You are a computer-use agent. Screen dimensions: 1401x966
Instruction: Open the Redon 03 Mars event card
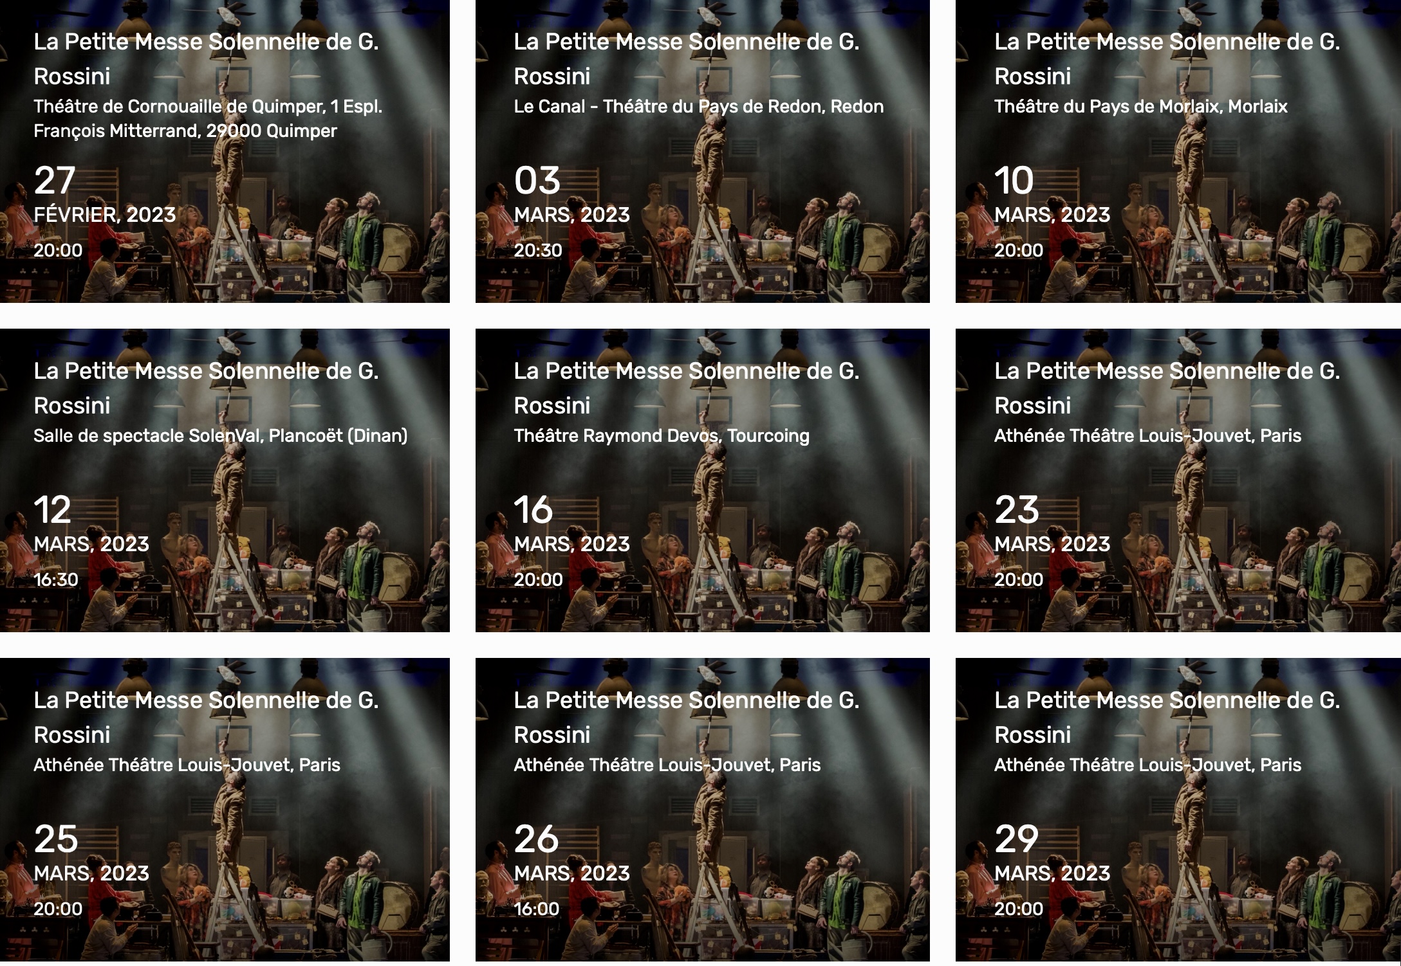click(x=702, y=151)
